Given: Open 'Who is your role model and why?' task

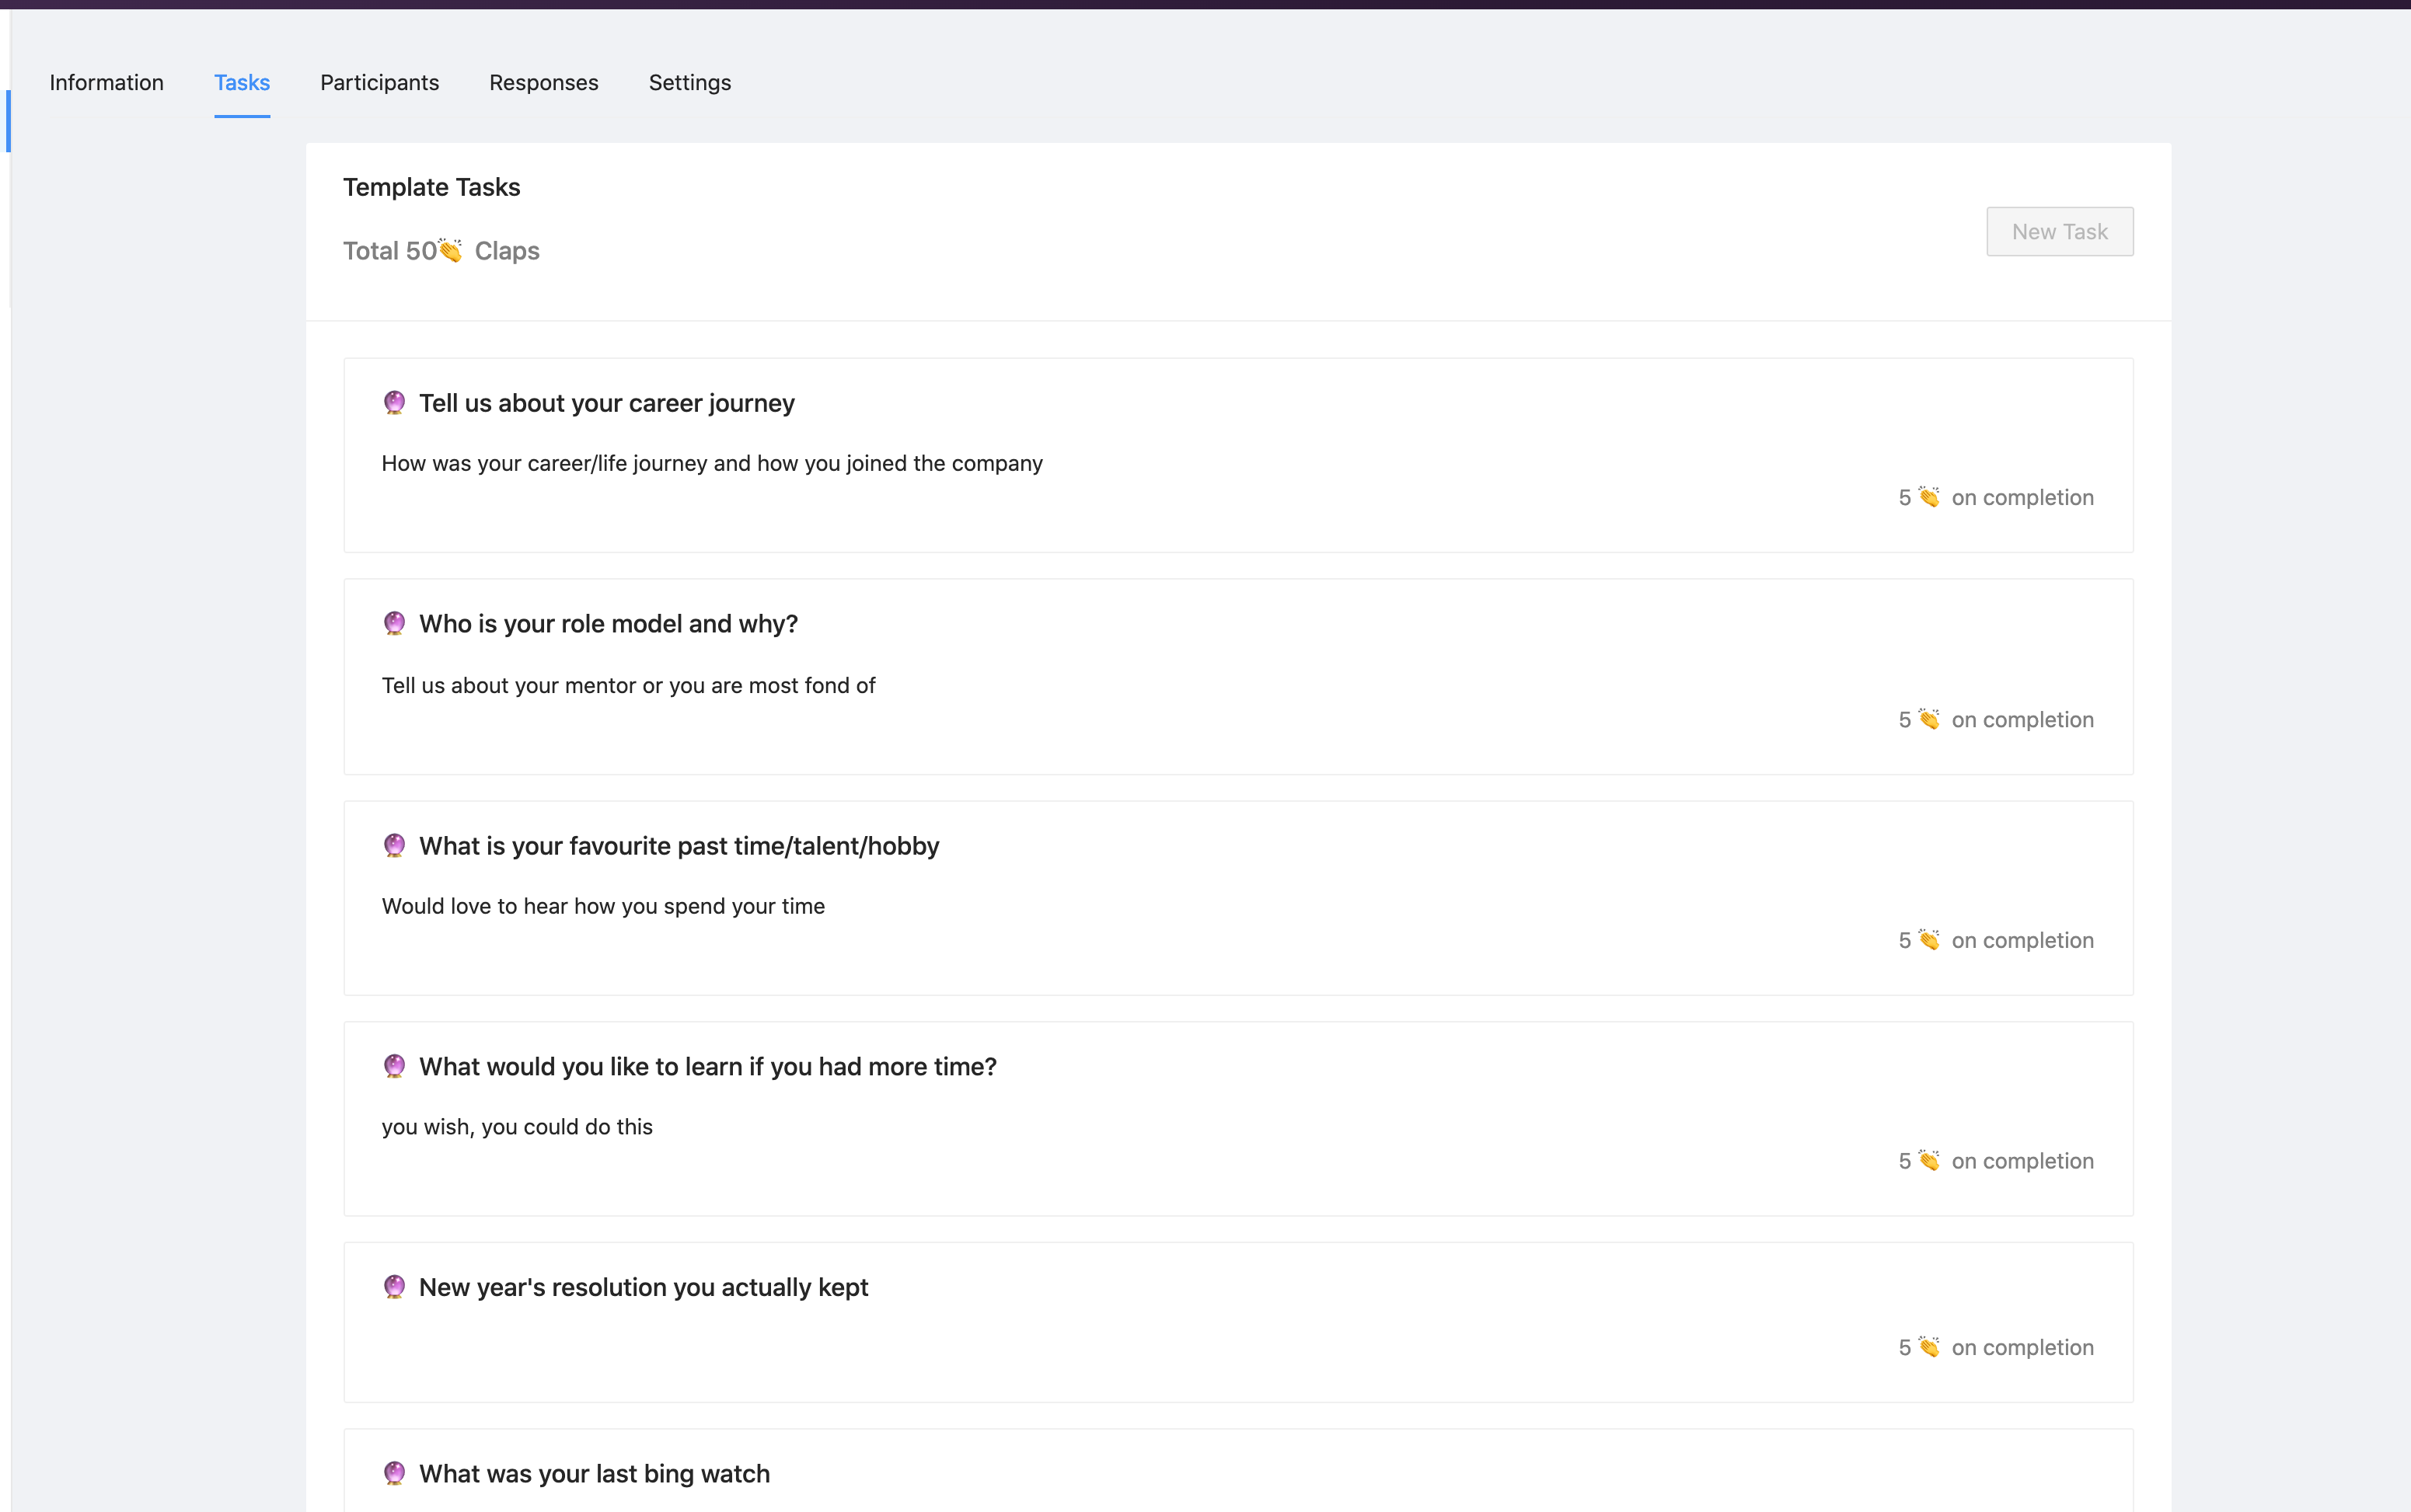Looking at the screenshot, I should point(609,624).
